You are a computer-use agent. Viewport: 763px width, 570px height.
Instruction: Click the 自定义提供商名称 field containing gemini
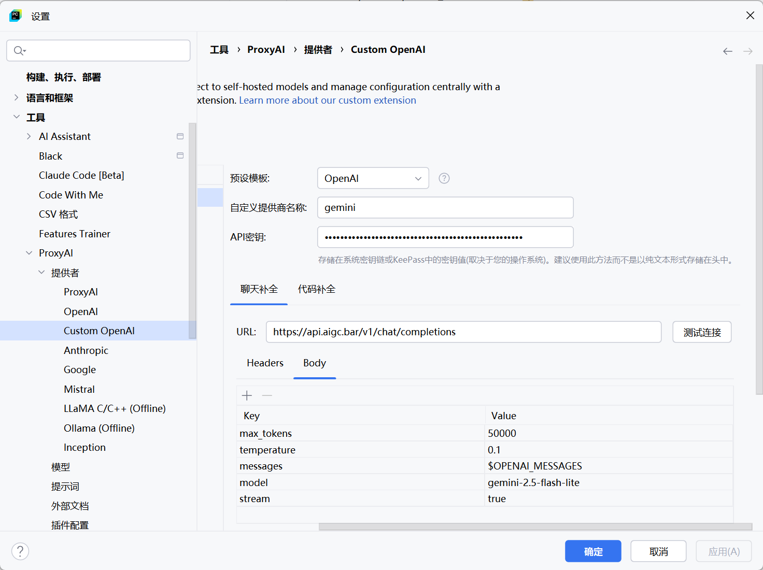pyautogui.click(x=445, y=208)
